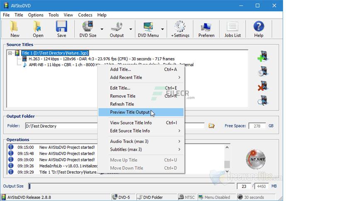
Task: Choose Remove Title from context menu
Action: click(x=141, y=96)
